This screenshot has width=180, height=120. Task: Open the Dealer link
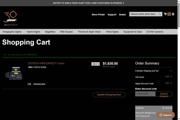(x=122, y=15)
